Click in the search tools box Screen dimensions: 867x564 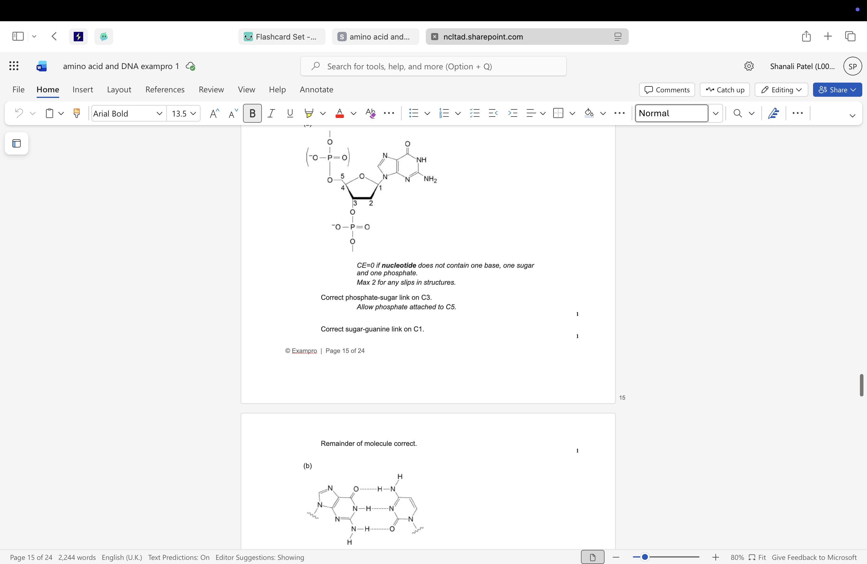pyautogui.click(x=433, y=66)
